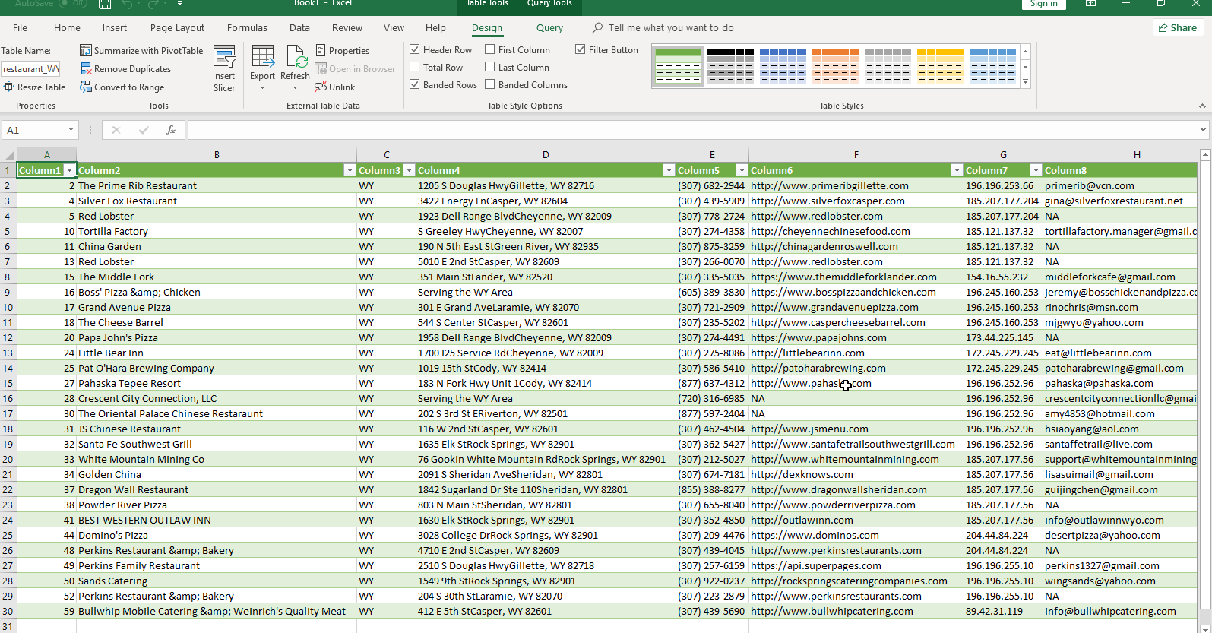Click the Table Name input field

click(30, 68)
